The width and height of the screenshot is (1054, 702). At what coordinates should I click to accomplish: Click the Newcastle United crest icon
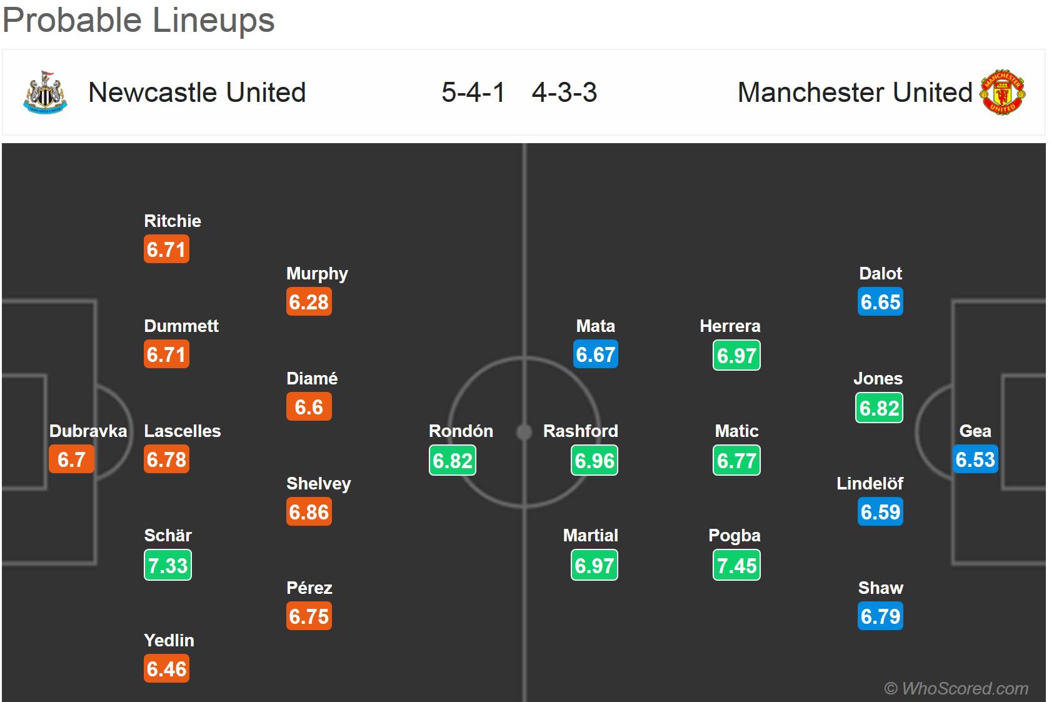click(45, 92)
